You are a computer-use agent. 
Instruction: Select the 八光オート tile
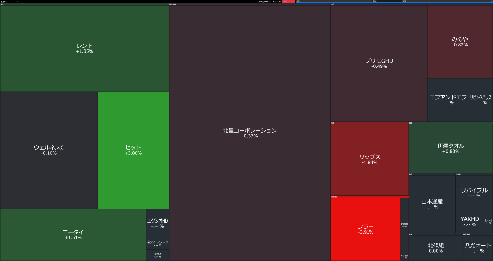tap(478, 248)
